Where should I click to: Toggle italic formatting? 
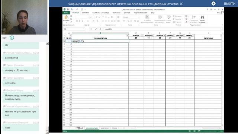(80, 21)
